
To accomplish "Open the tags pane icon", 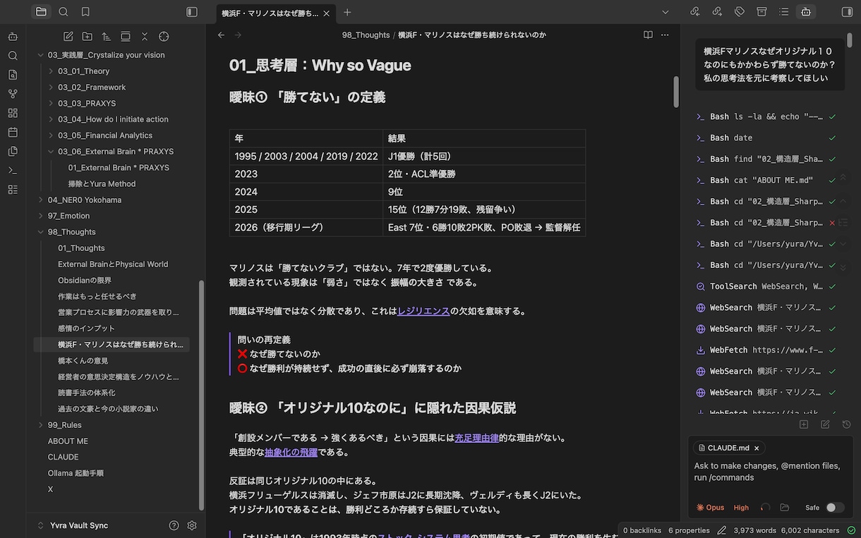I will (740, 12).
